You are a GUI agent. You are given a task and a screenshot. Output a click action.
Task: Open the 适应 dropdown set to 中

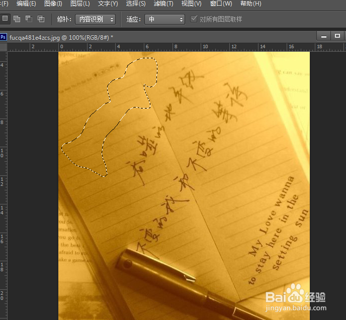164,20
